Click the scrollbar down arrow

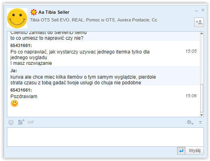(x=201, y=115)
